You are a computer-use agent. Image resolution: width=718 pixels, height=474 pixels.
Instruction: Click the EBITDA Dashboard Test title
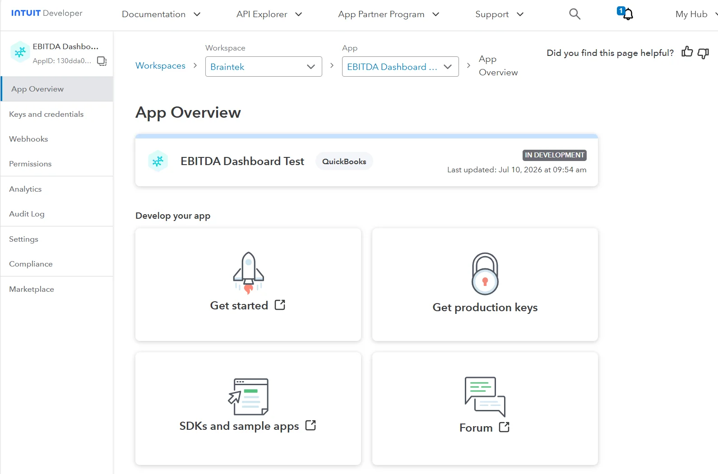pyautogui.click(x=242, y=161)
